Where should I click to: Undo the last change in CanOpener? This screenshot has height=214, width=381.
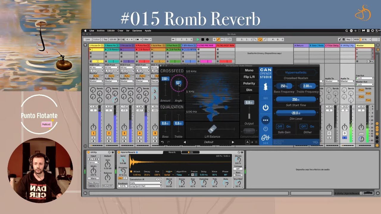coord(163,142)
